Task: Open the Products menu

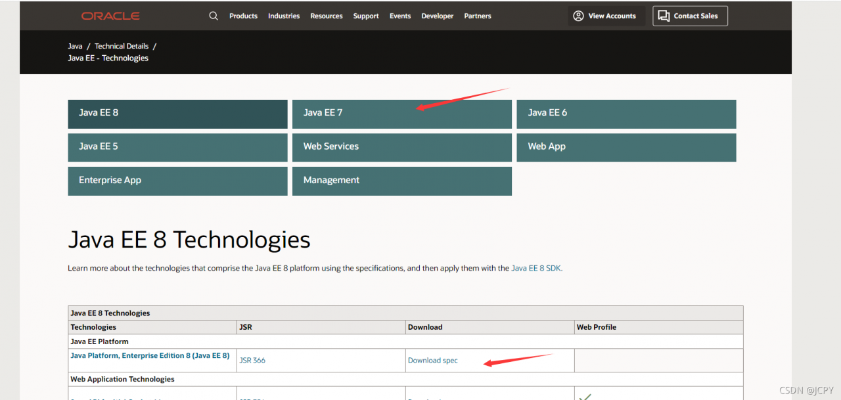Action: point(243,16)
